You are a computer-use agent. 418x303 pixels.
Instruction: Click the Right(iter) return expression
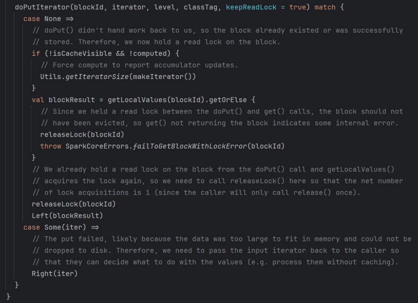click(55, 273)
